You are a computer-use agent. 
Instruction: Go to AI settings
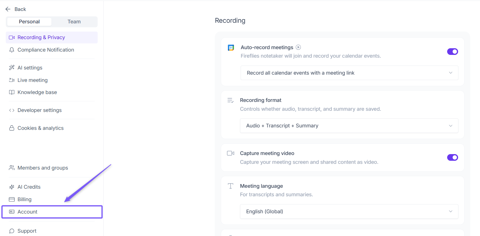click(x=52, y=68)
